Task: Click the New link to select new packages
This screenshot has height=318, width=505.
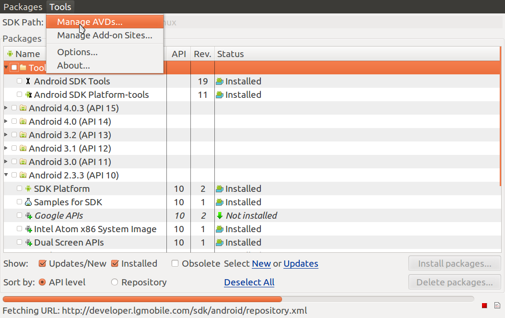Action: (261, 264)
